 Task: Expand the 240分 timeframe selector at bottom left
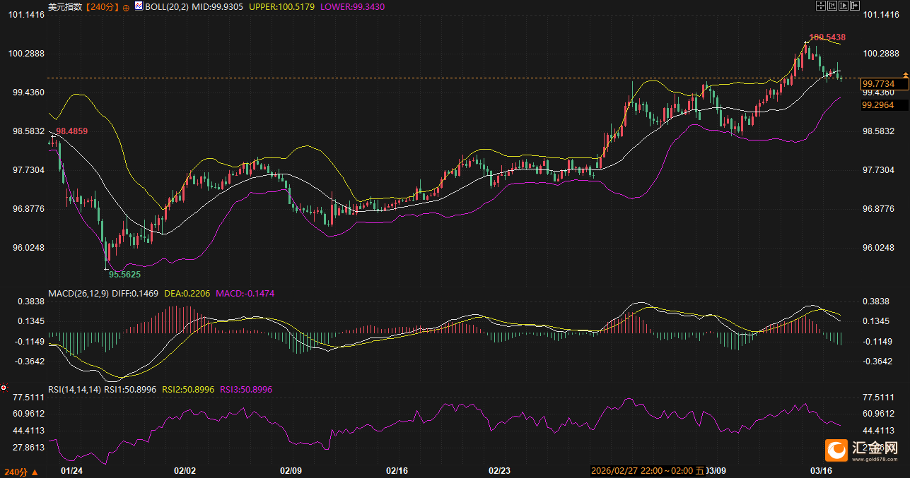tap(21, 471)
